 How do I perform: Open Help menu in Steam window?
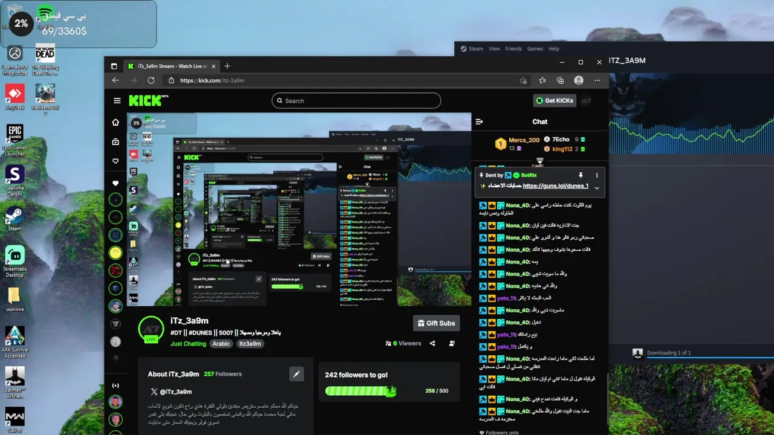click(554, 49)
